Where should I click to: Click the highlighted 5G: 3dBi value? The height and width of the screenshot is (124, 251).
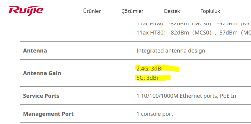(x=147, y=78)
